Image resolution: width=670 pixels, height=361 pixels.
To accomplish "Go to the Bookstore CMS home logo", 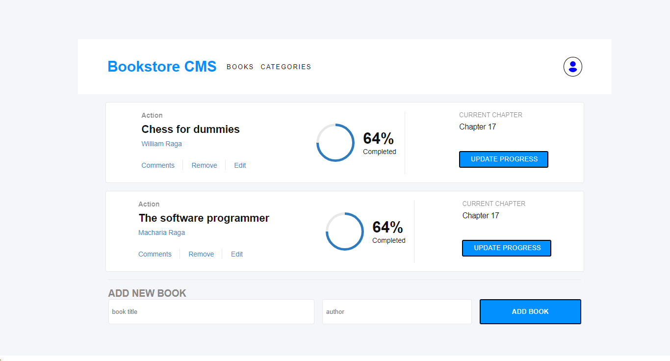I will 162,67.
